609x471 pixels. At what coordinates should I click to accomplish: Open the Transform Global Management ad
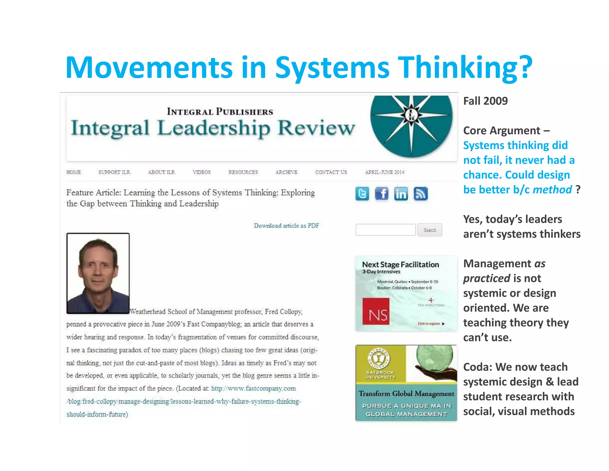click(x=406, y=383)
